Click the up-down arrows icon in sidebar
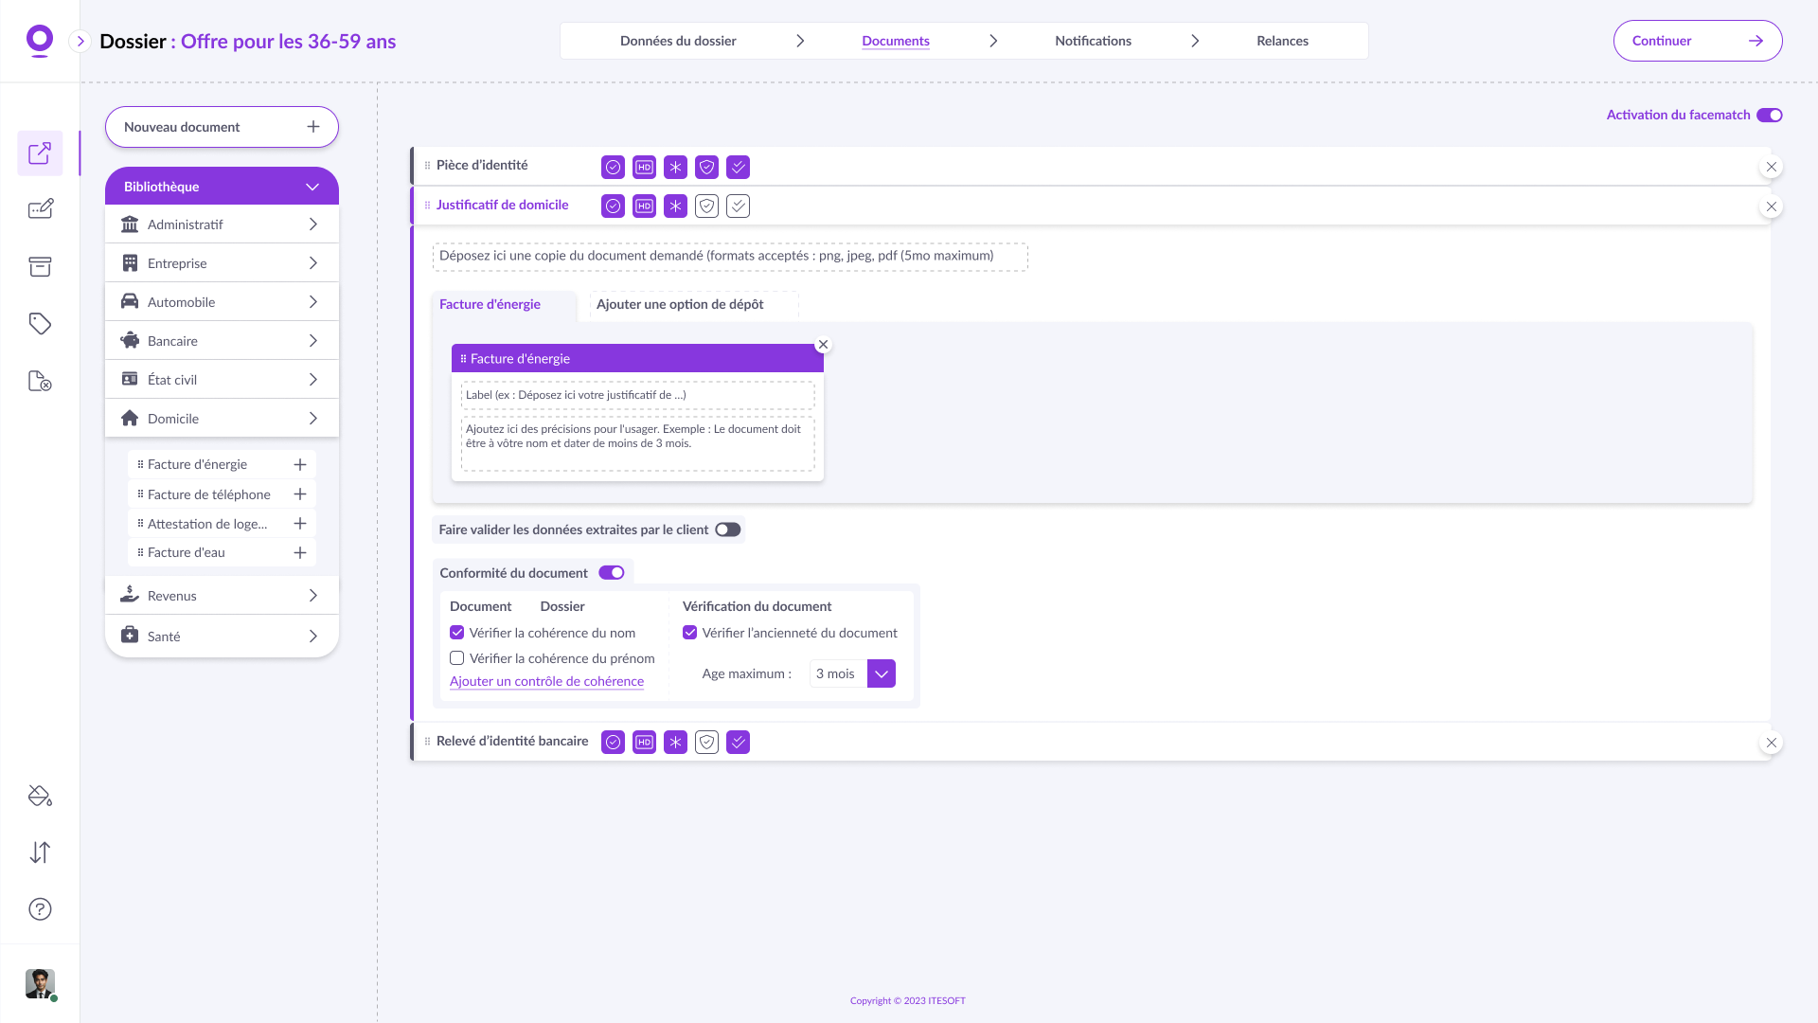 [x=40, y=852]
